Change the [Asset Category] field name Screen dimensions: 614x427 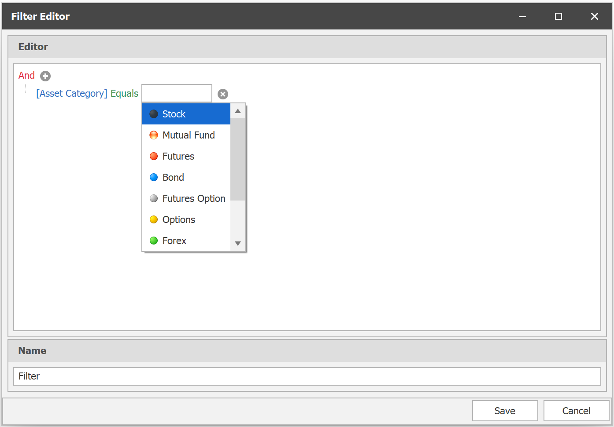point(72,94)
